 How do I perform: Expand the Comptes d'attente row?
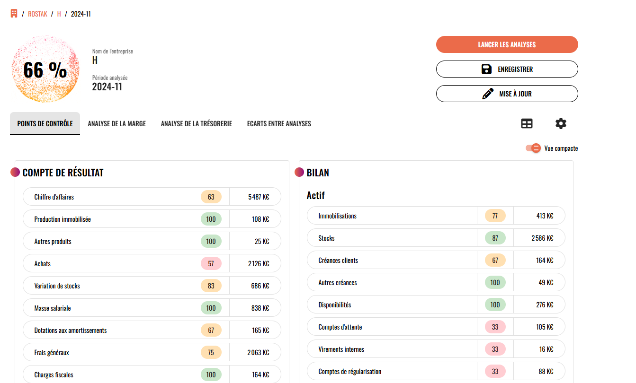coord(392,327)
